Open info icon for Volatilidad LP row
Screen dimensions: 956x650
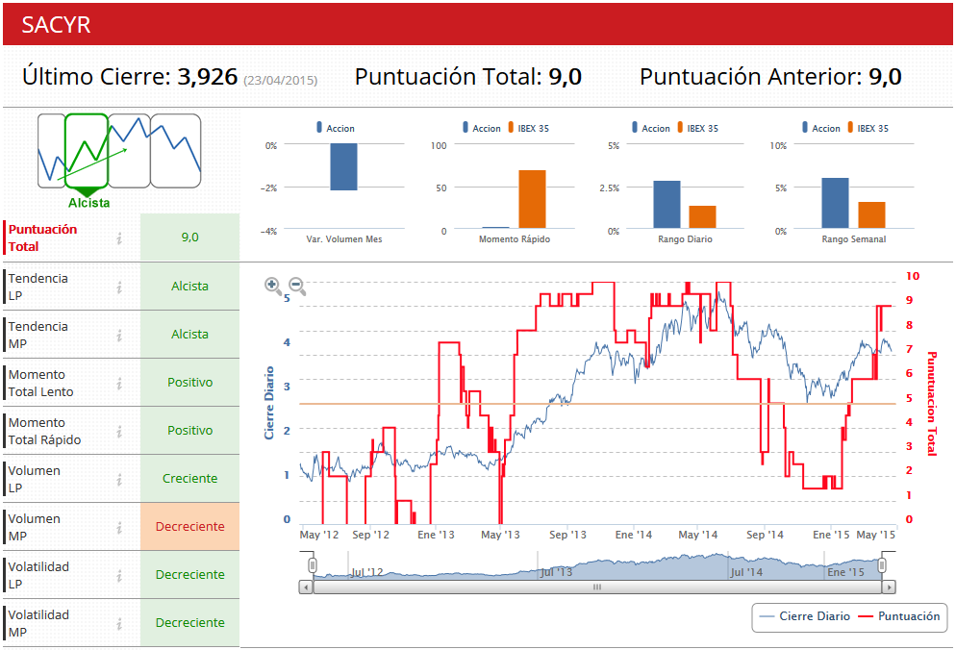(119, 575)
